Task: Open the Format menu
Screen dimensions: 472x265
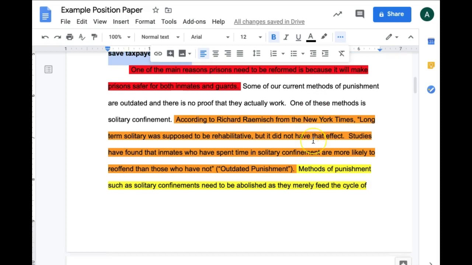Action: pyautogui.click(x=145, y=22)
